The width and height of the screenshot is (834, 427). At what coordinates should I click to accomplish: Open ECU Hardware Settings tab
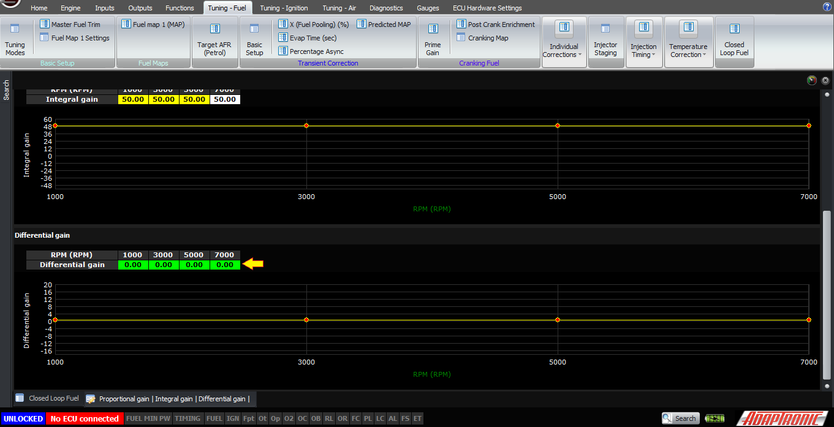point(487,8)
